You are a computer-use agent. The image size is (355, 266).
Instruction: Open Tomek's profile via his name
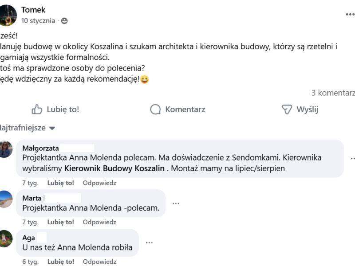[32, 9]
